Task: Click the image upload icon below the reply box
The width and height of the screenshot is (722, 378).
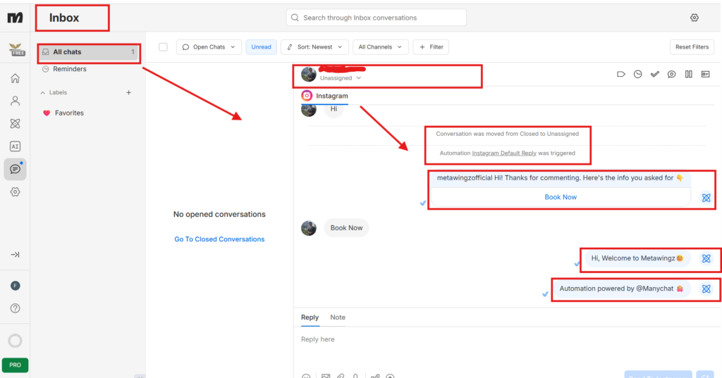Action: [x=326, y=376]
